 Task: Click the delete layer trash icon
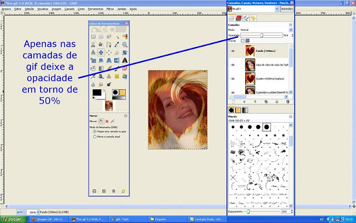(287, 101)
